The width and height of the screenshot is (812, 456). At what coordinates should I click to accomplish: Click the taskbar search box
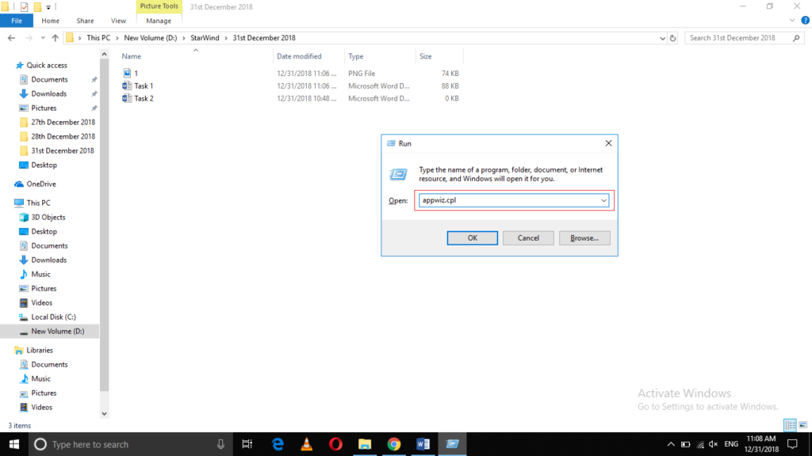[131, 444]
